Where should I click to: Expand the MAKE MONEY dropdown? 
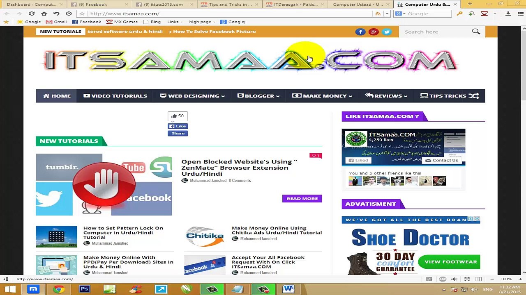pyautogui.click(x=322, y=96)
